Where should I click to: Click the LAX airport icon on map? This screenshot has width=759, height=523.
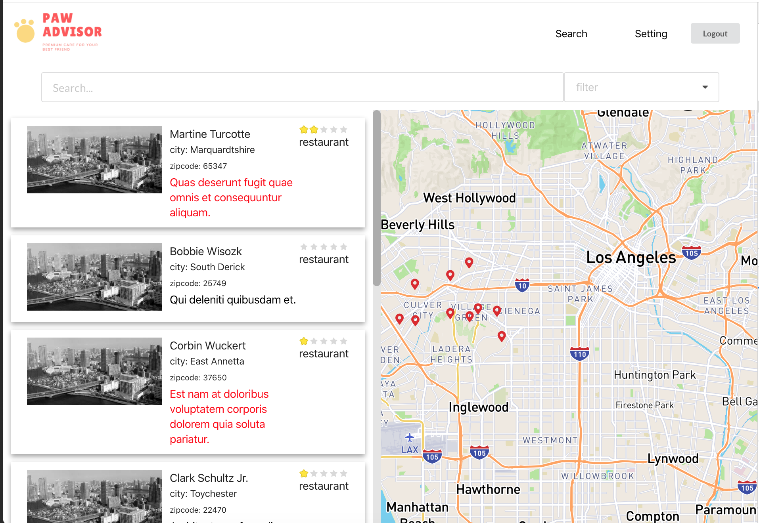pos(410,437)
